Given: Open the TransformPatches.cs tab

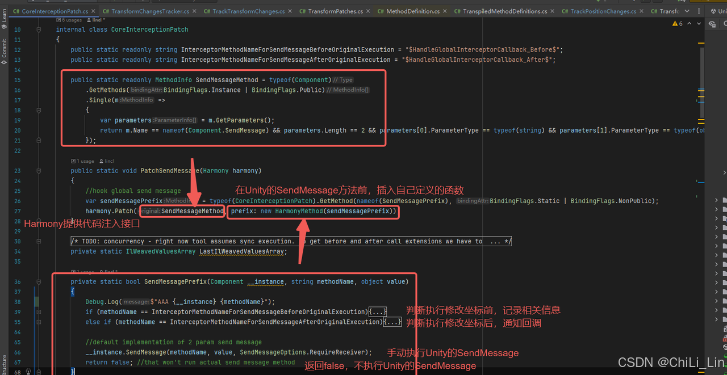Looking at the screenshot, I should pyautogui.click(x=335, y=11).
